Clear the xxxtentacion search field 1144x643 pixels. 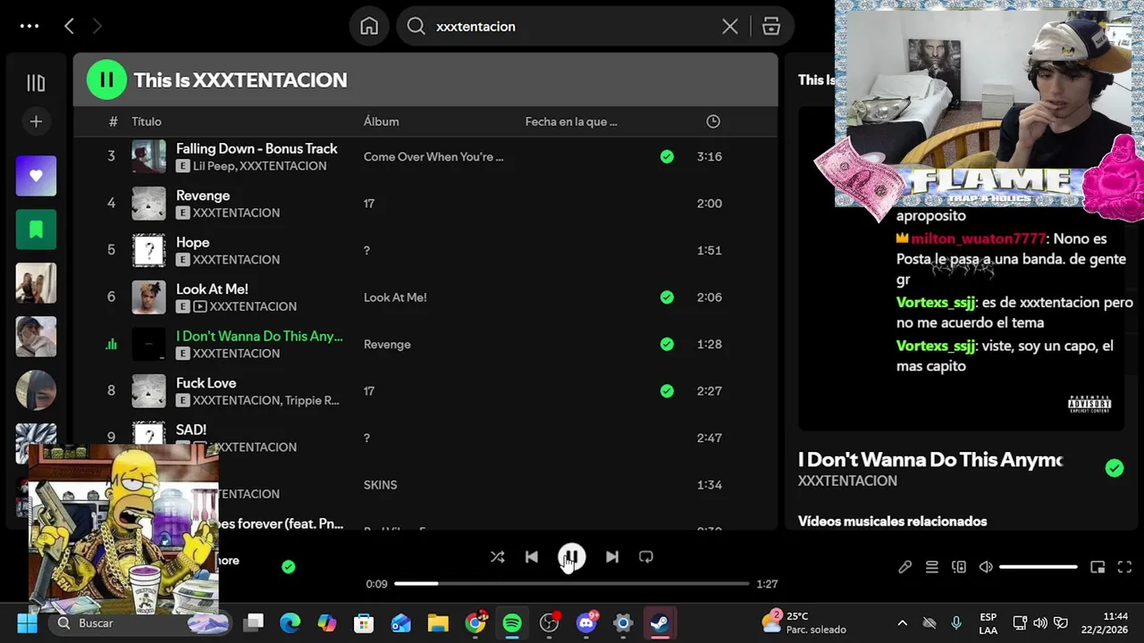[x=730, y=27]
